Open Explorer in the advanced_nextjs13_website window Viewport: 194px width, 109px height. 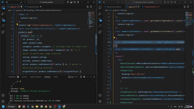[100, 8]
